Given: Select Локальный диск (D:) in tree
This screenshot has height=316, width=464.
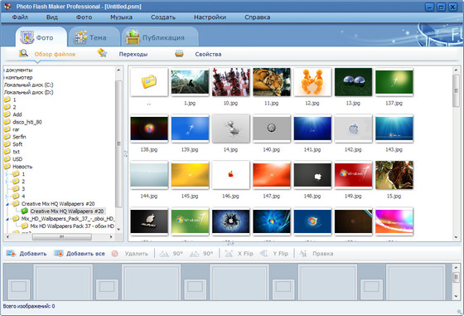Looking at the screenshot, I should point(28,92).
